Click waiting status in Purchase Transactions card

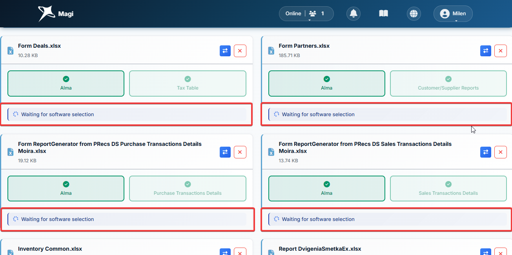pos(127,219)
